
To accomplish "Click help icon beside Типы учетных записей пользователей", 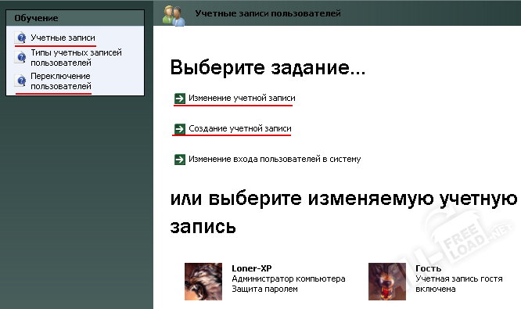I will coord(20,58).
